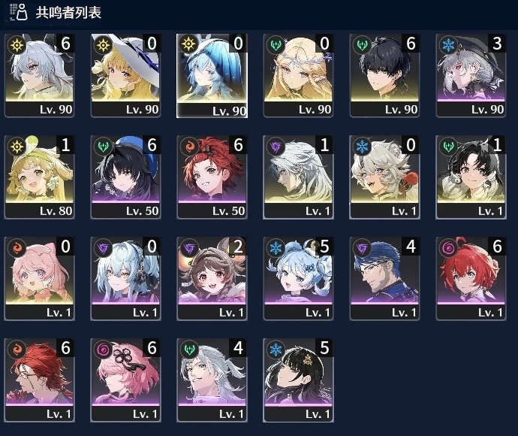518x436 pixels.
Task: Click the Glacio icon on white-haired lion character card
Action: 362,147
